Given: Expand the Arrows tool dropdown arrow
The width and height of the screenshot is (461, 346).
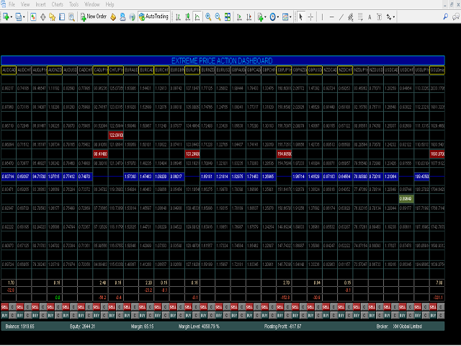Looking at the screenshot, I should 394,17.
